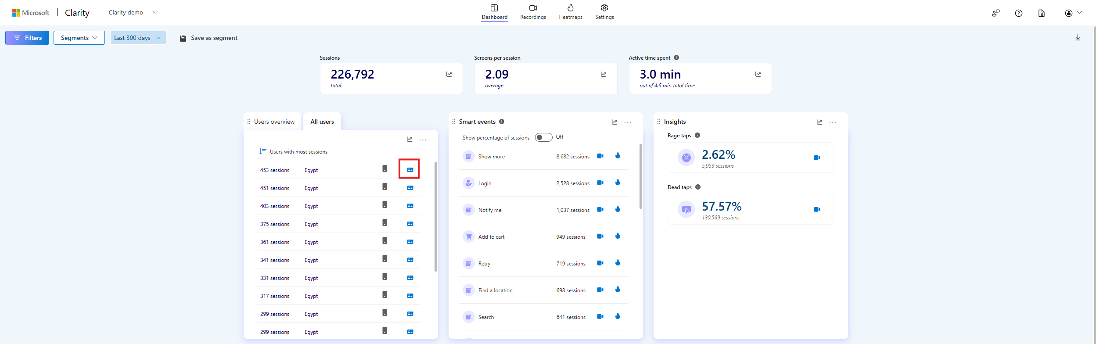Image resolution: width=1096 pixels, height=344 pixels.
Task: Show Smart events trend chart
Action: point(614,122)
